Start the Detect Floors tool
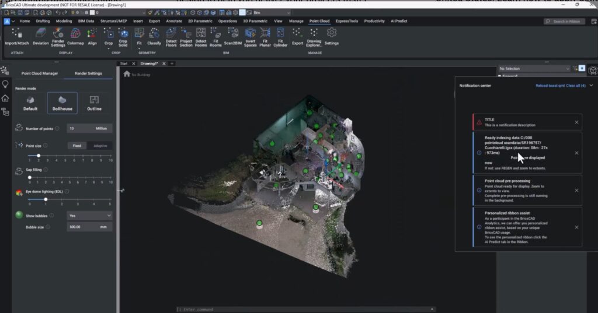This screenshot has height=313, width=598. (171, 37)
